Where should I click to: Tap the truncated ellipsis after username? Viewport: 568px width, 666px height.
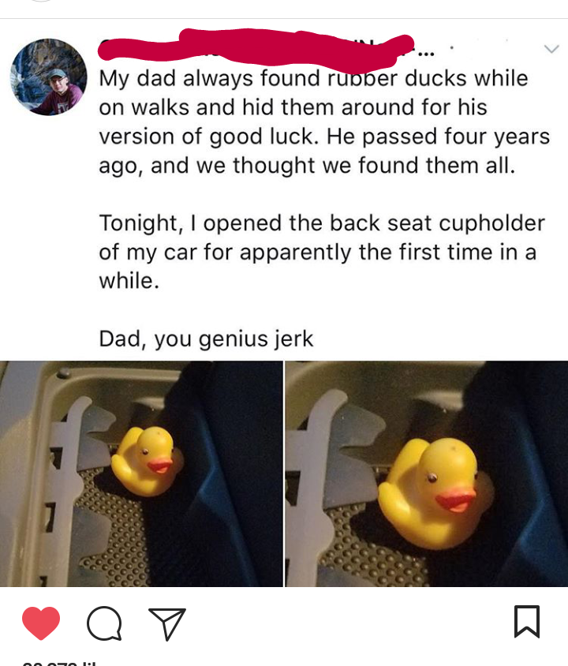click(426, 54)
